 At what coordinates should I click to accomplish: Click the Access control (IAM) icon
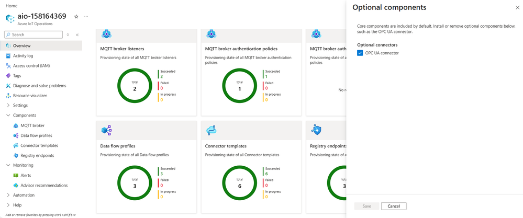tap(8, 65)
